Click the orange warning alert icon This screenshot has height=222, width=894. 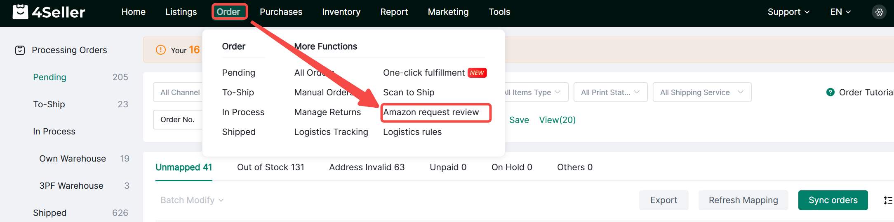click(160, 50)
